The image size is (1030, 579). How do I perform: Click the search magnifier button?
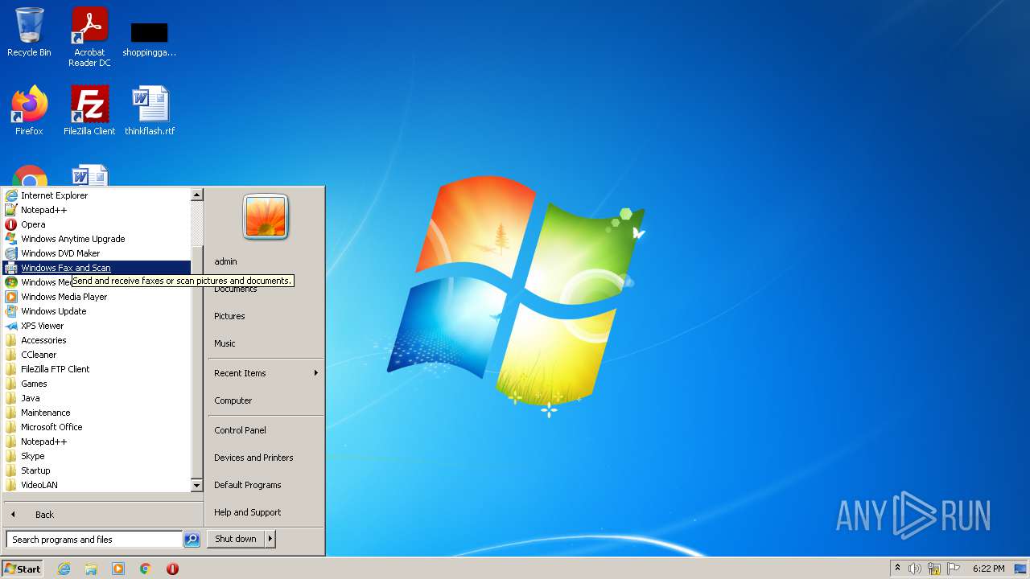tap(192, 540)
